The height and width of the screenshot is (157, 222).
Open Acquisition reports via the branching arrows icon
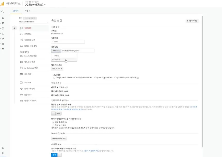pos(3,39)
